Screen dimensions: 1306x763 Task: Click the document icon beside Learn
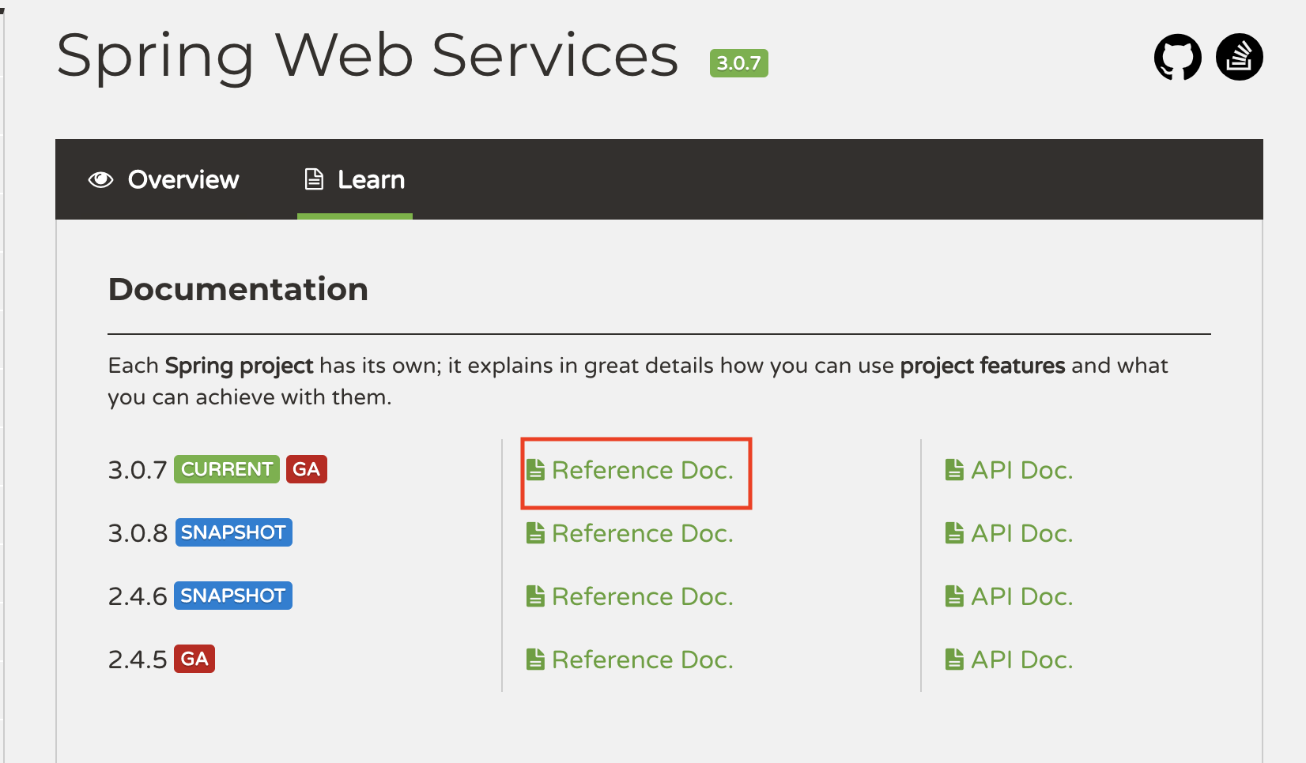coord(314,179)
